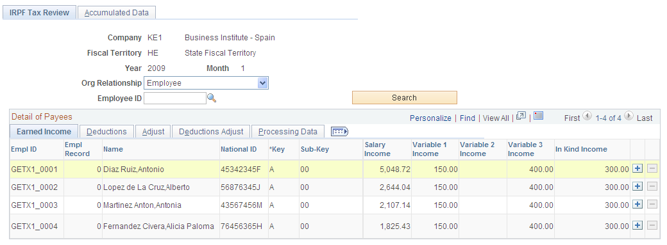Viewport: 667px width, 245px height.
Task: Click the Employee ID lookup magnifier icon
Action: tap(212, 98)
